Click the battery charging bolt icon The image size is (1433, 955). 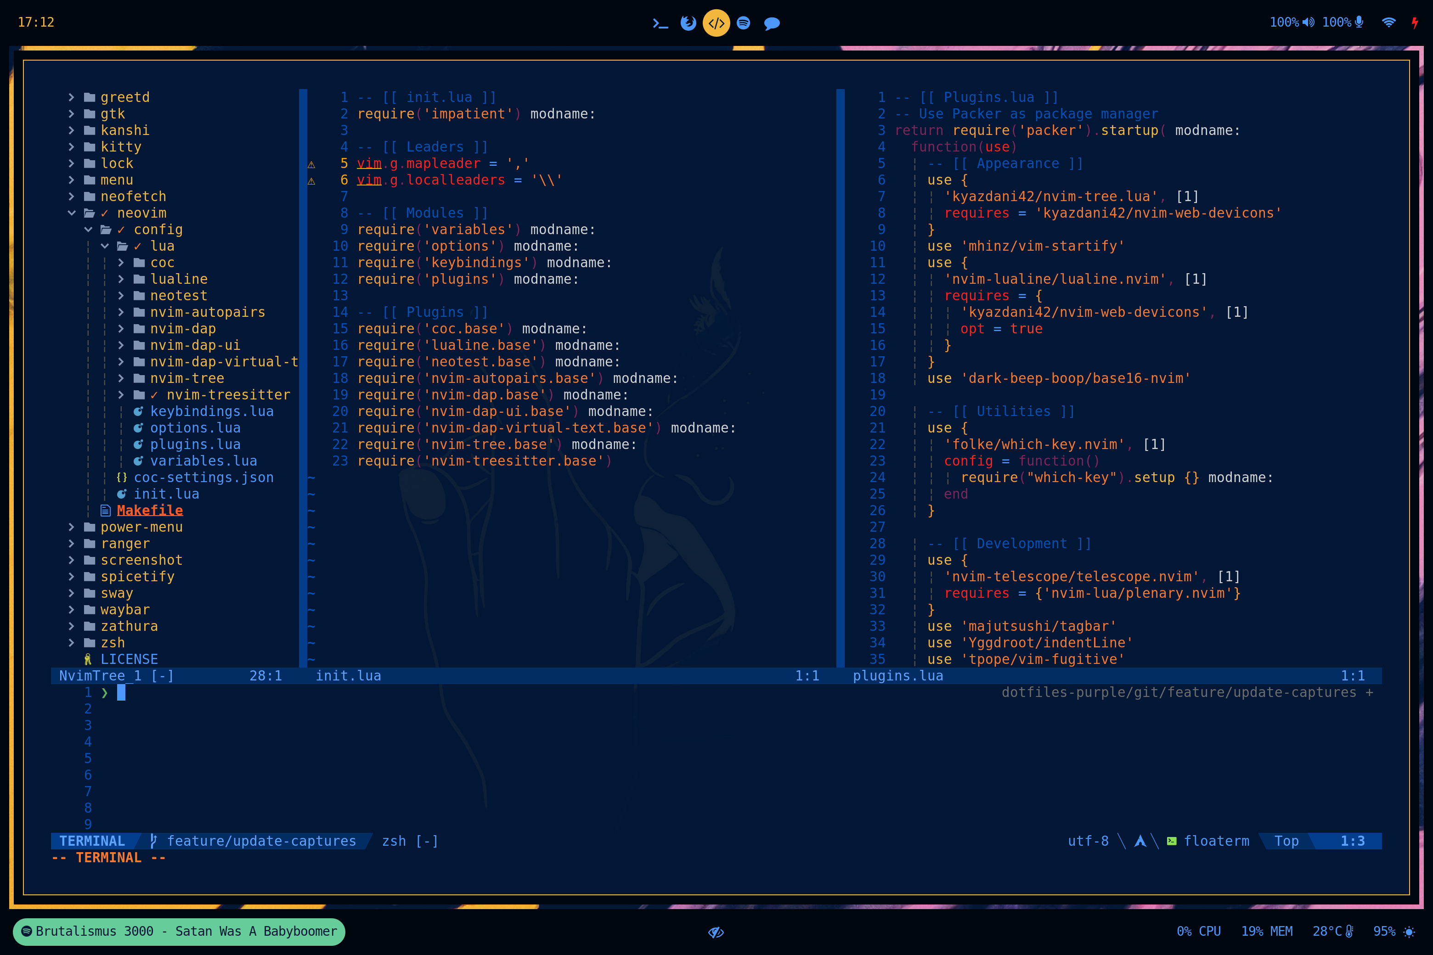pos(1415,22)
